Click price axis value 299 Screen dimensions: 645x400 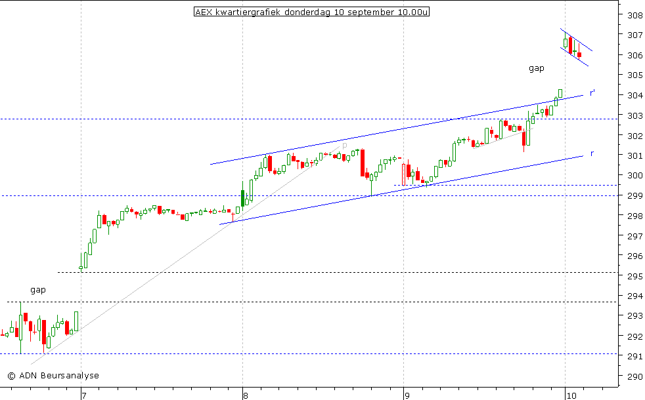pos(635,196)
